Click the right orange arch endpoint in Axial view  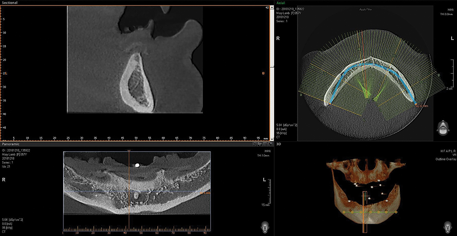pos(415,104)
